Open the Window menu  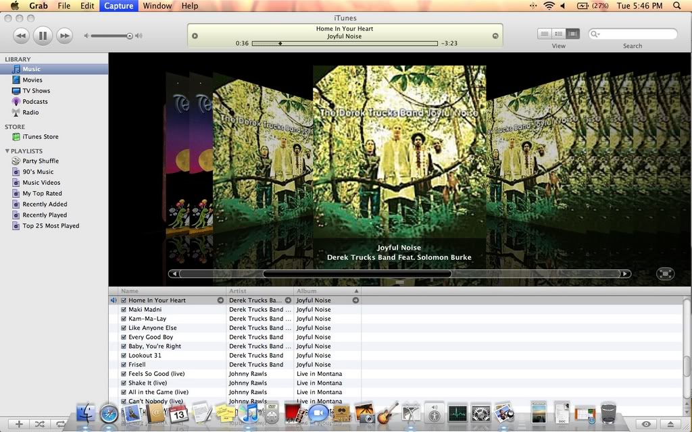click(x=157, y=5)
